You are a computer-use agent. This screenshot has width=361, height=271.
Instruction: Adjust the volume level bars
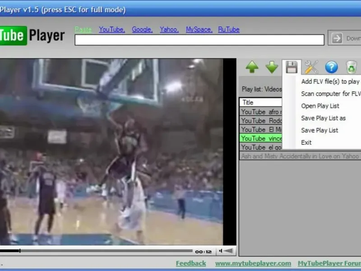tap(229, 251)
